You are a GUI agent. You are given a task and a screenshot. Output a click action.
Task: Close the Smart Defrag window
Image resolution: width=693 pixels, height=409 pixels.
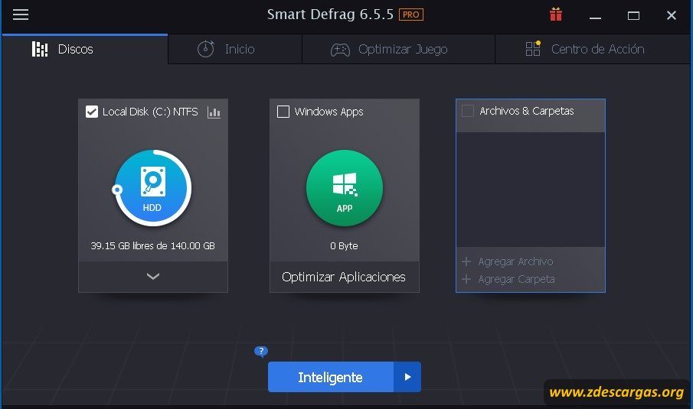pos(672,15)
